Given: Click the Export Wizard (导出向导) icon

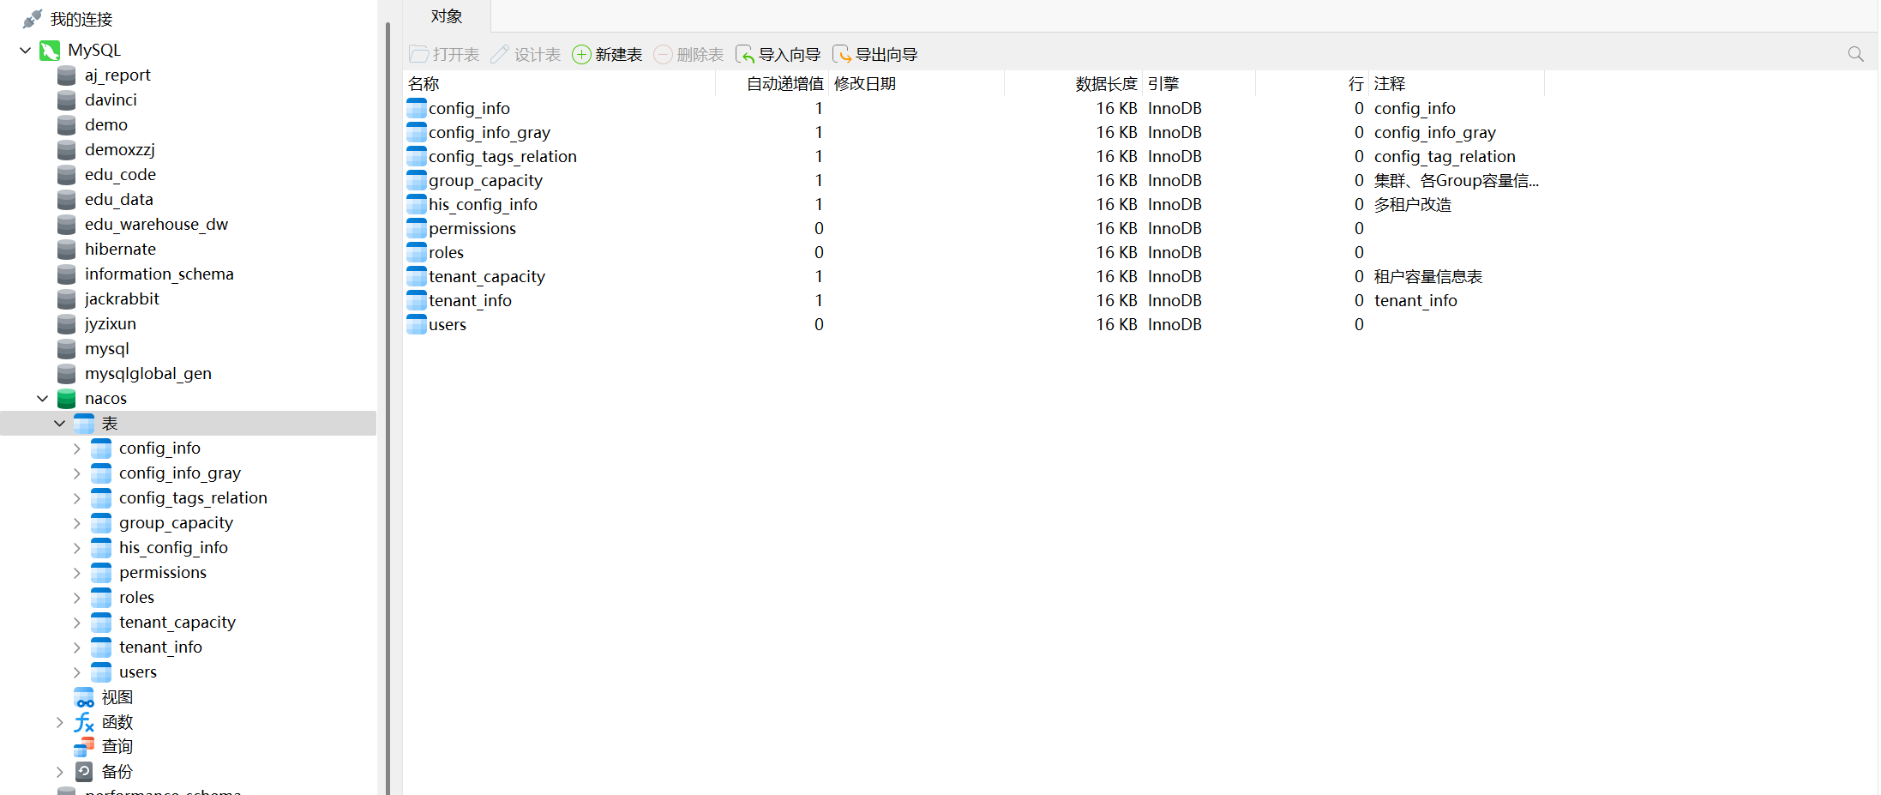Looking at the screenshot, I should click(x=842, y=55).
